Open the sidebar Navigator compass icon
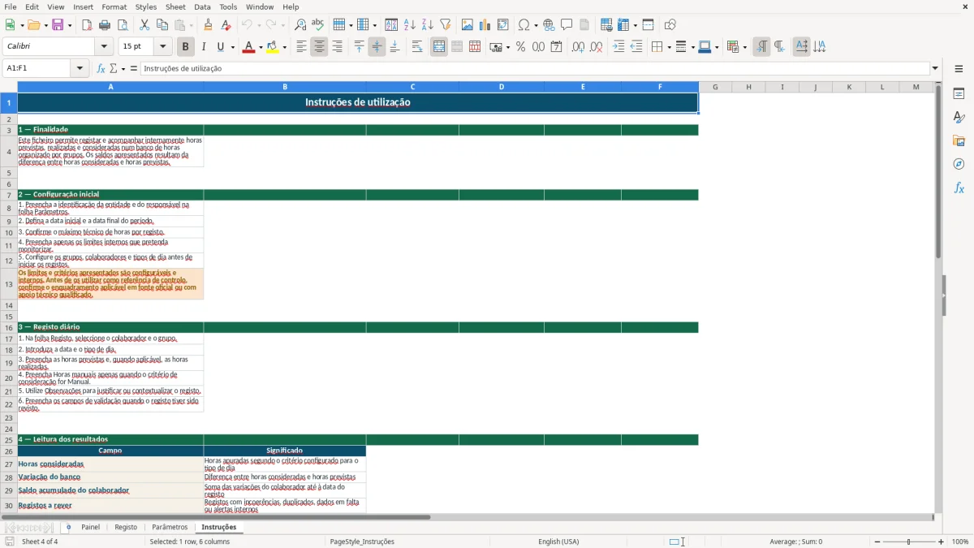 pos(959,164)
